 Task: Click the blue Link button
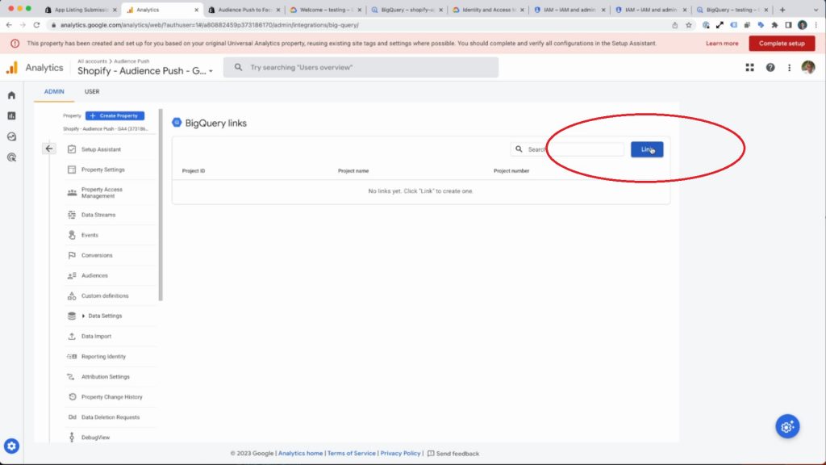pyautogui.click(x=647, y=149)
